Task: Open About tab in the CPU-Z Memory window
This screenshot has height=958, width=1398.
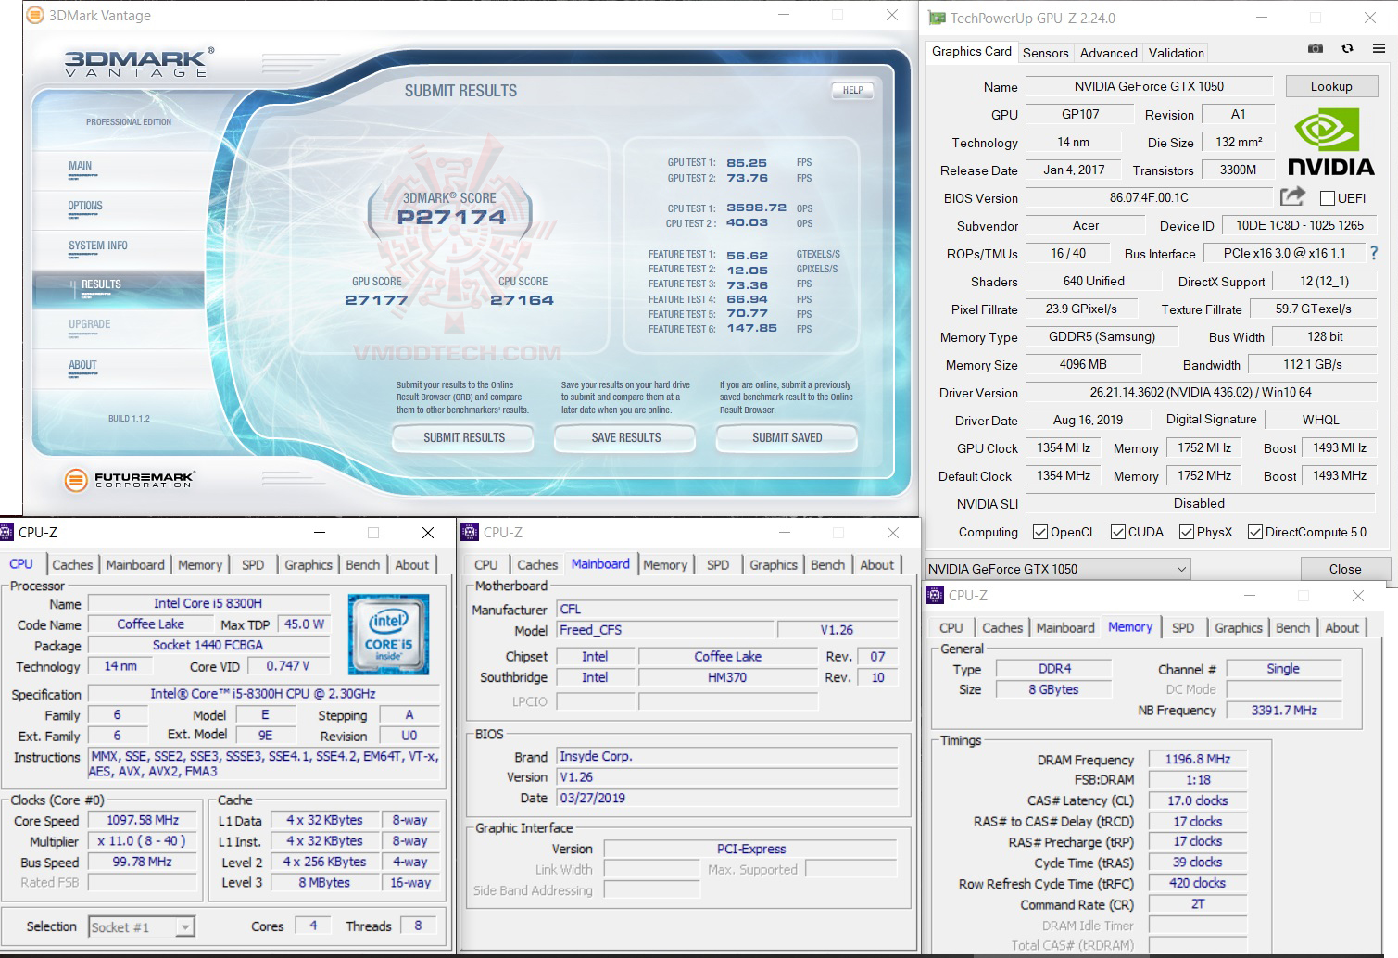Action: (x=1341, y=627)
